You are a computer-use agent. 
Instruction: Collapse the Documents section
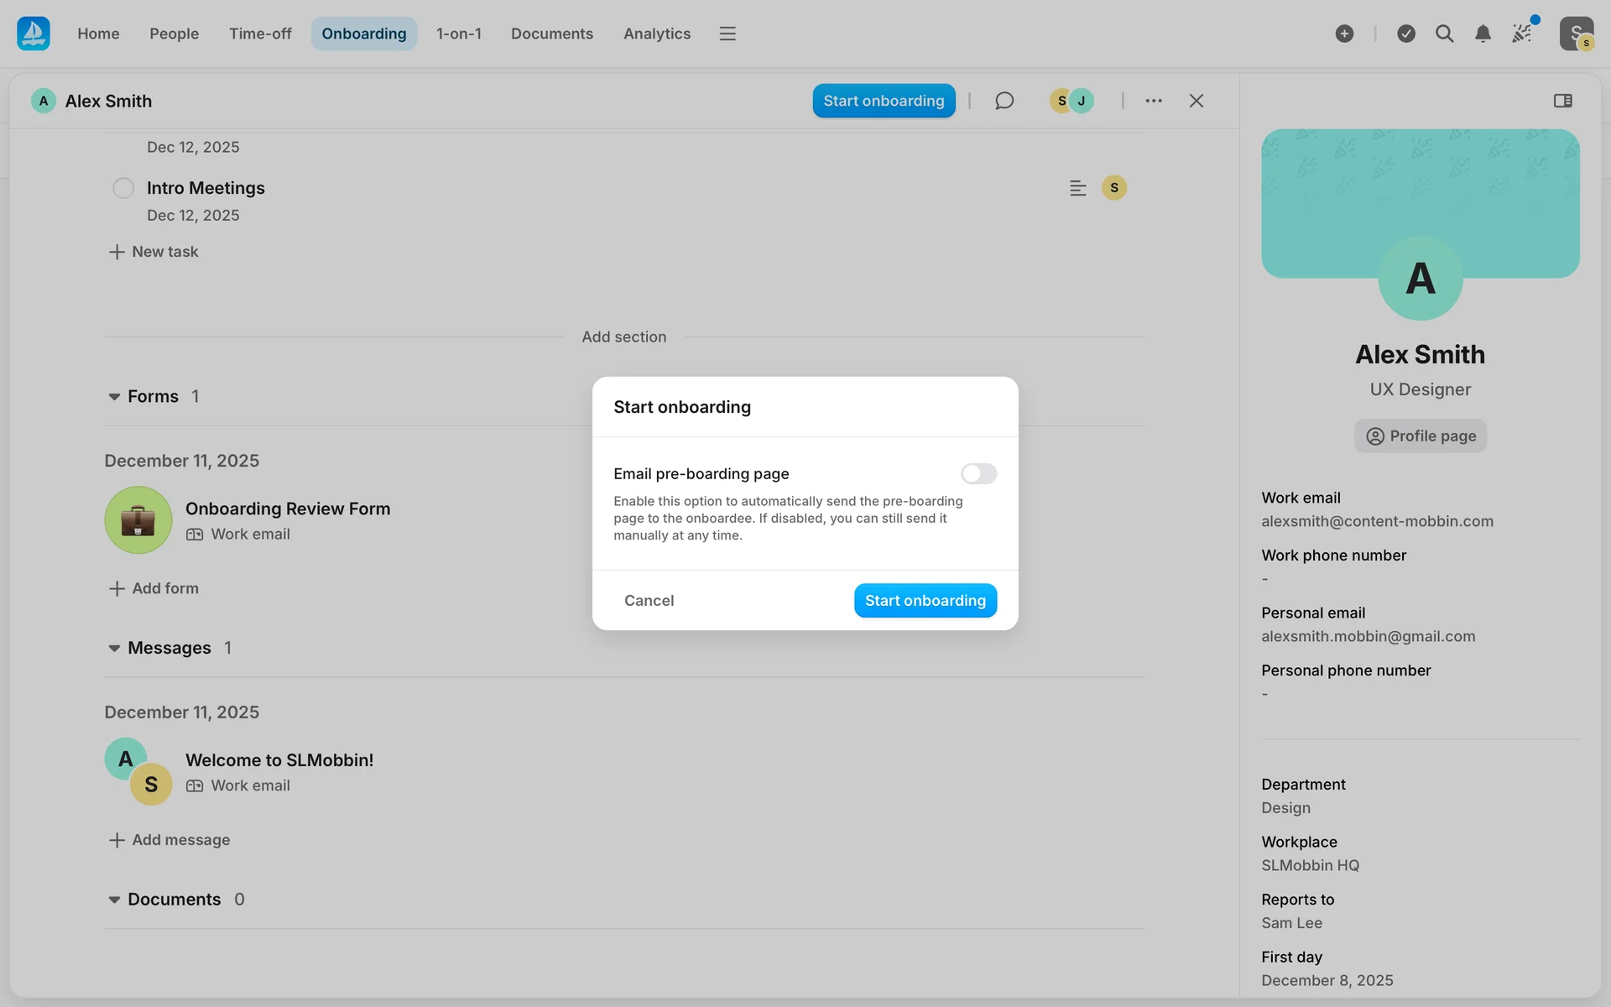coord(114,900)
